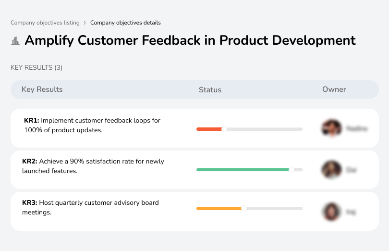This screenshot has width=389, height=251.
Task: Click KR3 orange progress slider handle
Action: pos(244,208)
